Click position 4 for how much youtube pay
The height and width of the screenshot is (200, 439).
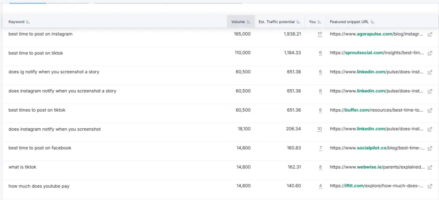(320, 186)
